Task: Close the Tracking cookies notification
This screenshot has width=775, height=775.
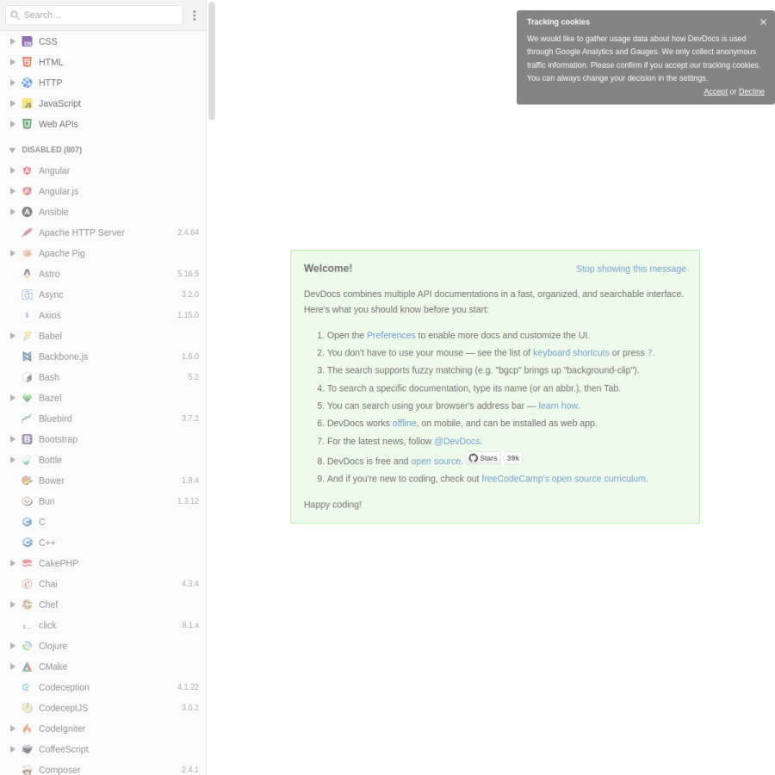Action: point(763,22)
